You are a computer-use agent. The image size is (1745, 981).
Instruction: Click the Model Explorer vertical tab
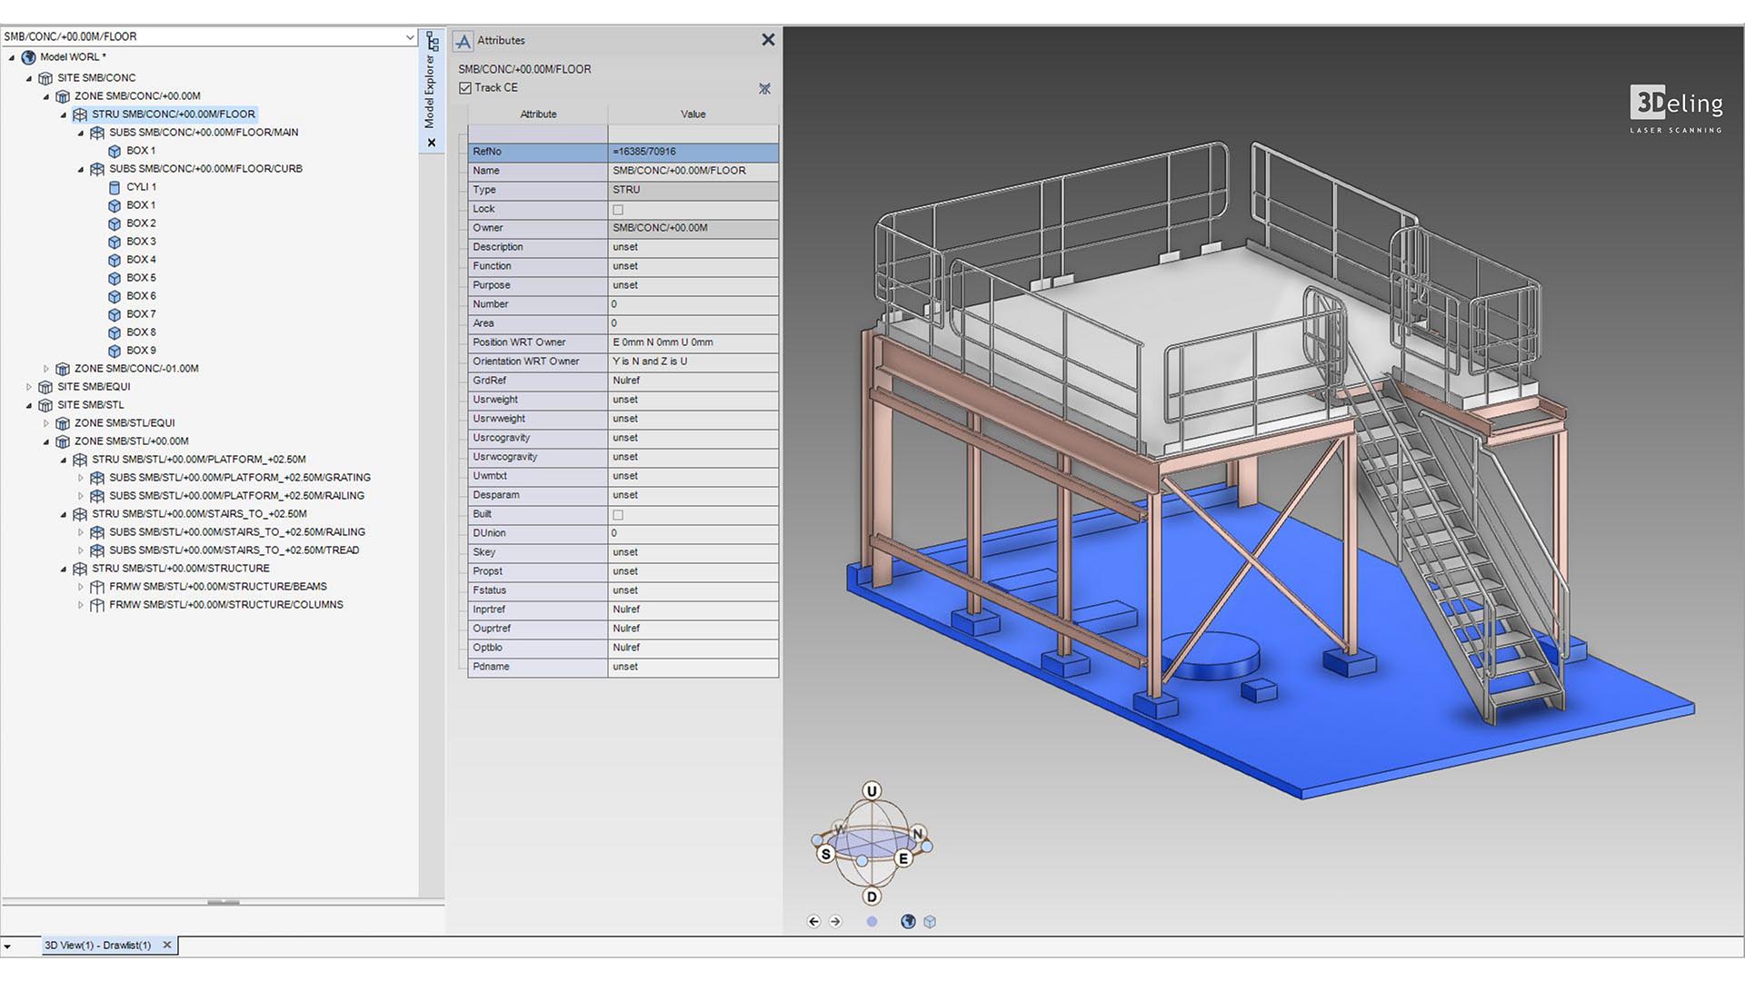click(x=431, y=92)
